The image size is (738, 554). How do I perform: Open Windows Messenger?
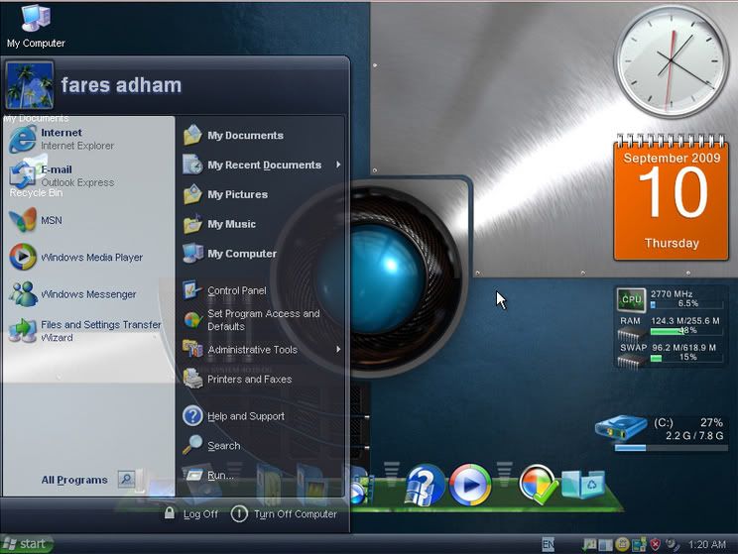coord(88,294)
